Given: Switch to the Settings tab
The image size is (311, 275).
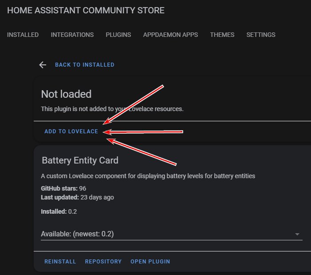Looking at the screenshot, I should tap(261, 35).
